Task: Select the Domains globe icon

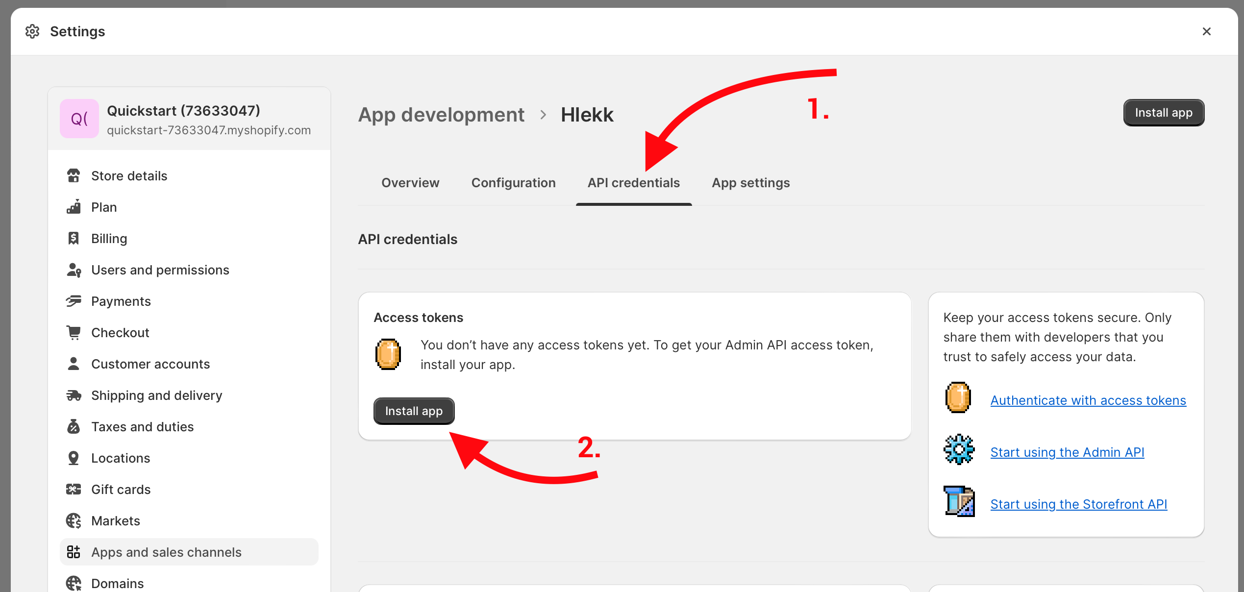Action: click(74, 584)
